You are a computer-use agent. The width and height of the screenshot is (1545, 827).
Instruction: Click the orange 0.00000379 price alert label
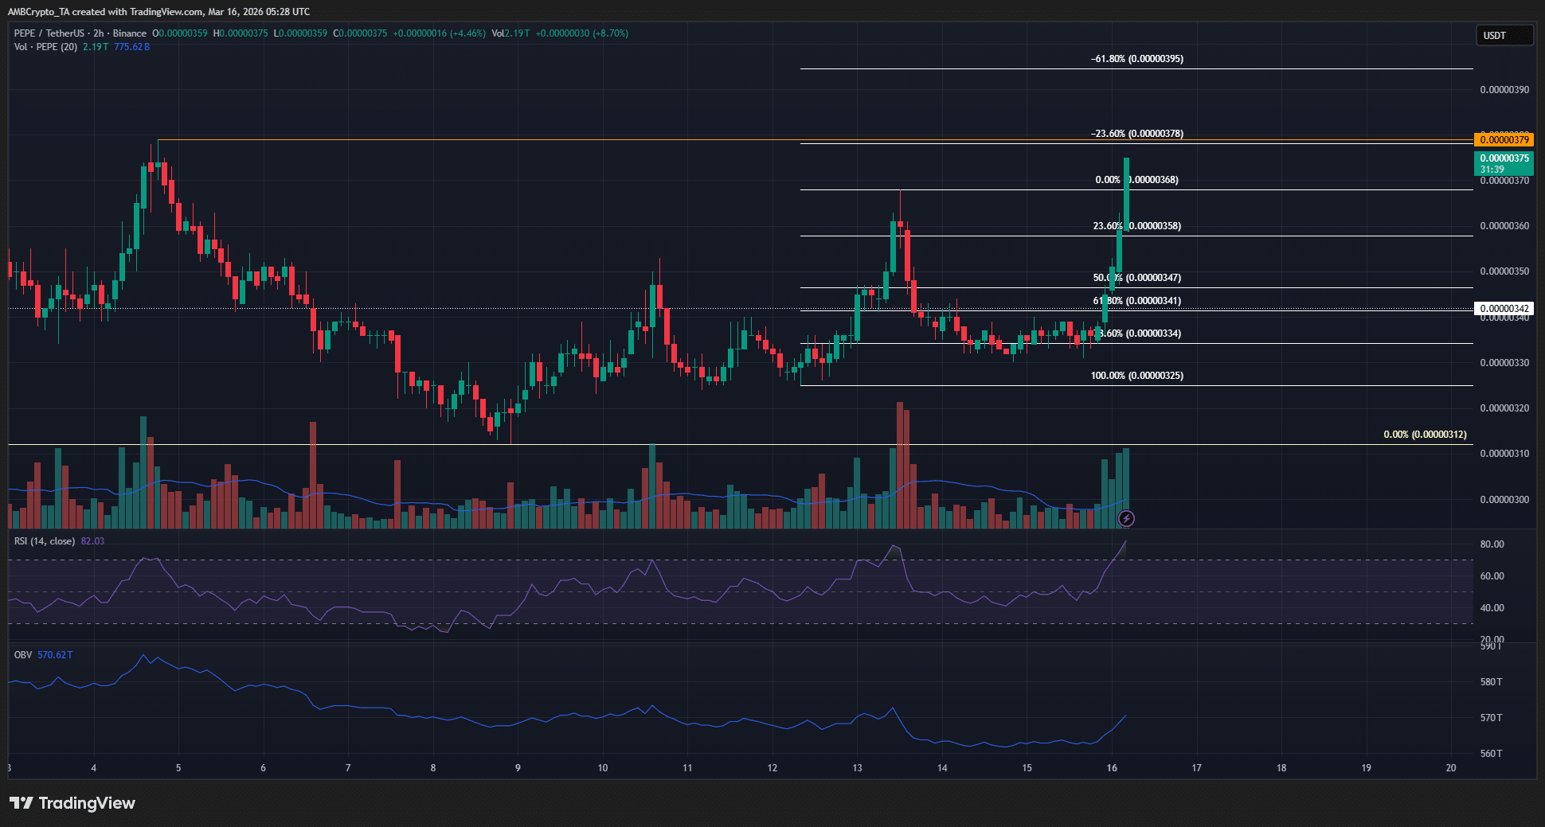tap(1504, 138)
